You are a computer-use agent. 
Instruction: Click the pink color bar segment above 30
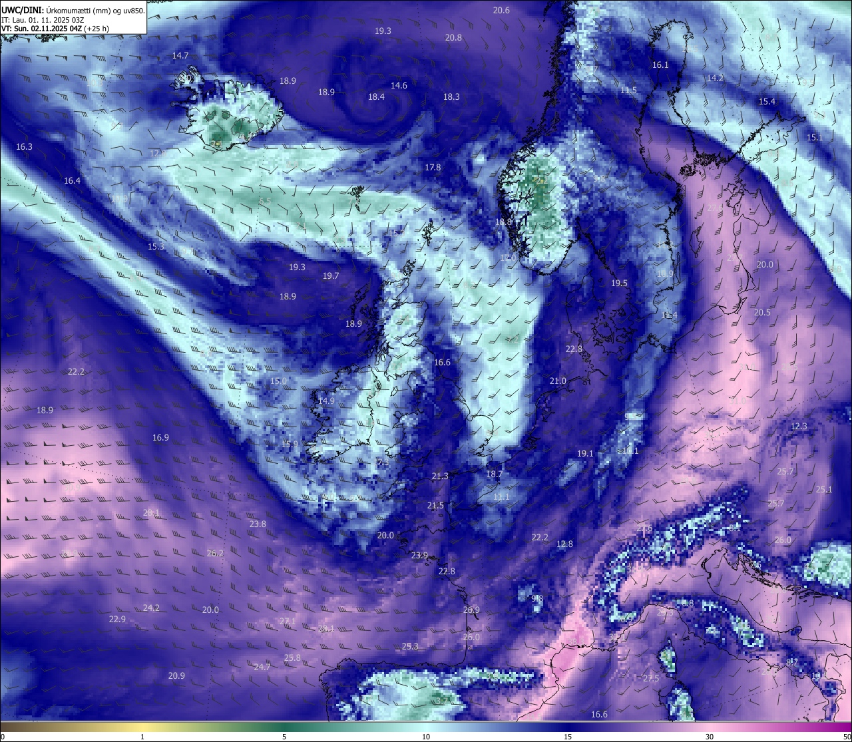(710, 727)
